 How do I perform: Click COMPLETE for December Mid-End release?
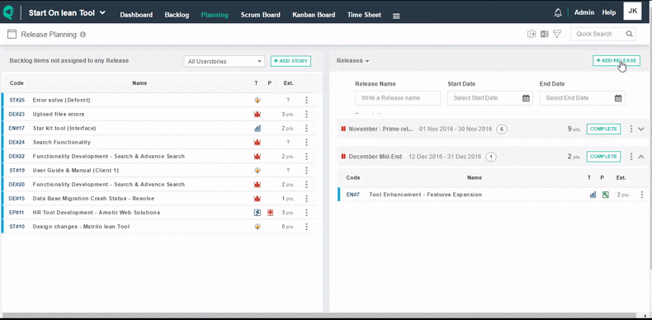603,157
